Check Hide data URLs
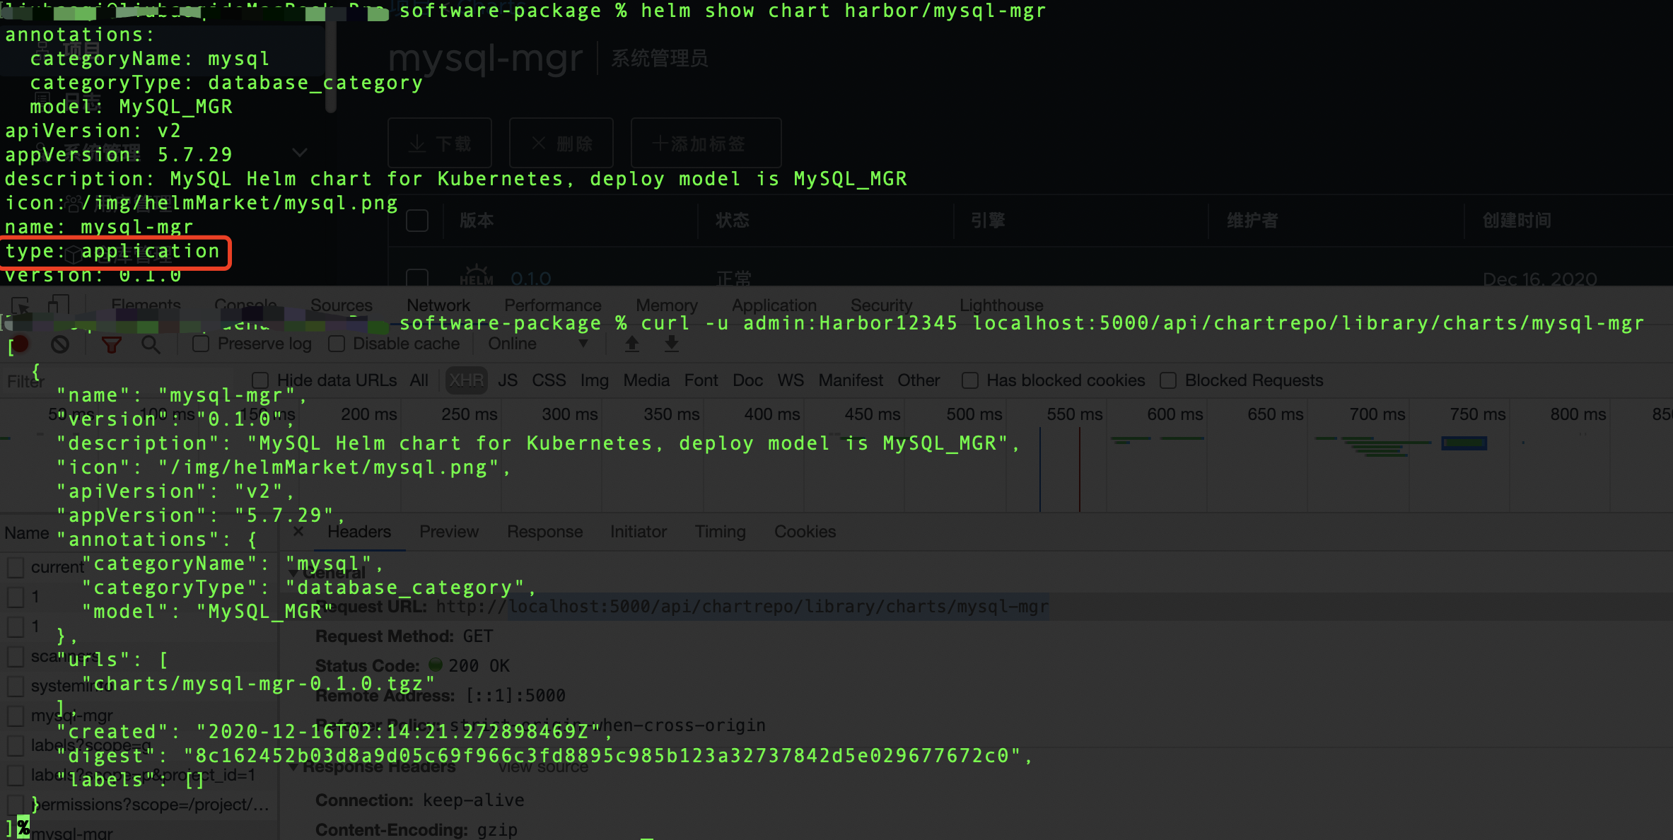The image size is (1673, 840). point(260,380)
